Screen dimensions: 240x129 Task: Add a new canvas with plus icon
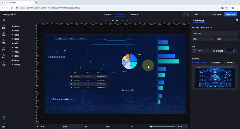132,127
